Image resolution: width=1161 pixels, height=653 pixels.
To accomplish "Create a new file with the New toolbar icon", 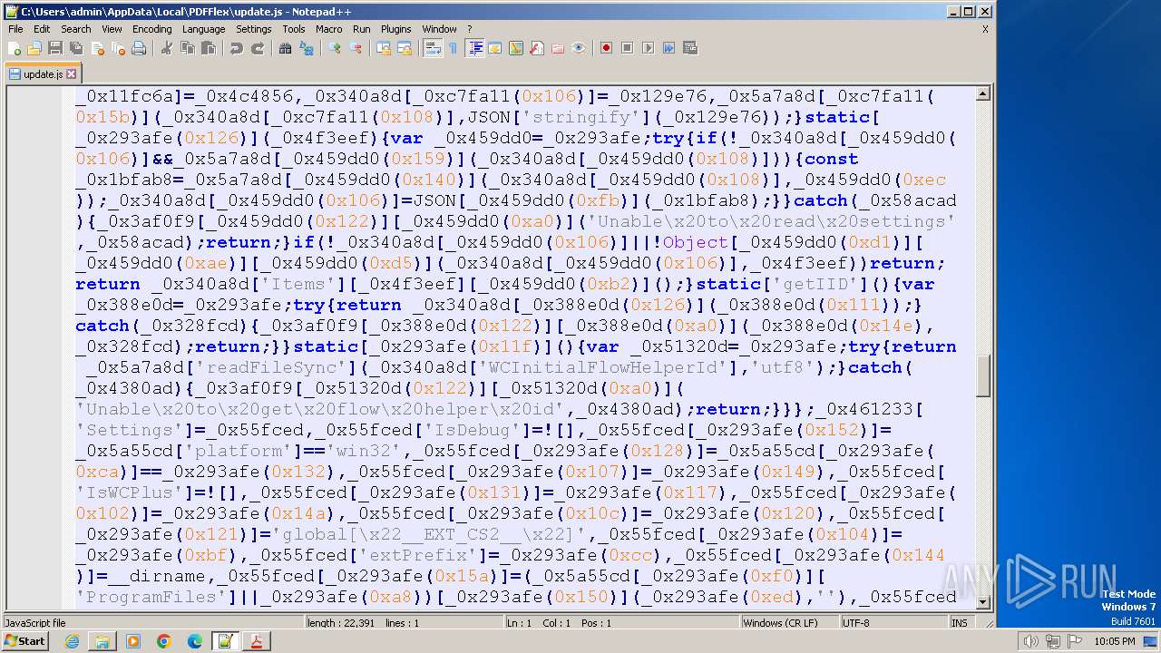I will click(x=15, y=48).
